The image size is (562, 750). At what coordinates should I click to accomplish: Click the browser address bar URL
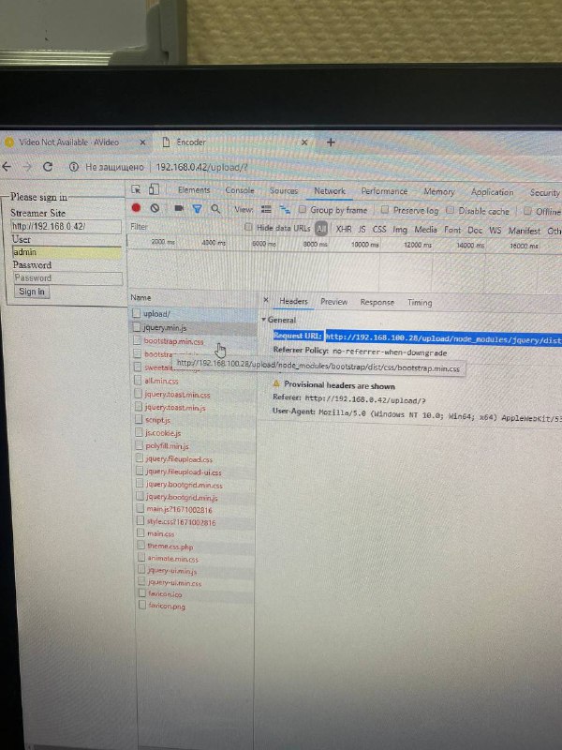[201, 168]
